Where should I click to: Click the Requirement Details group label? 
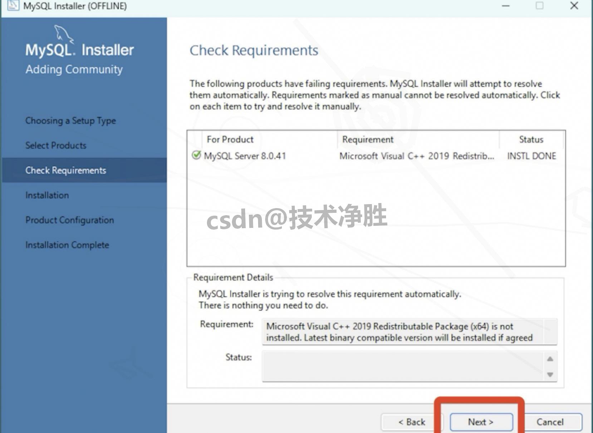tap(233, 277)
